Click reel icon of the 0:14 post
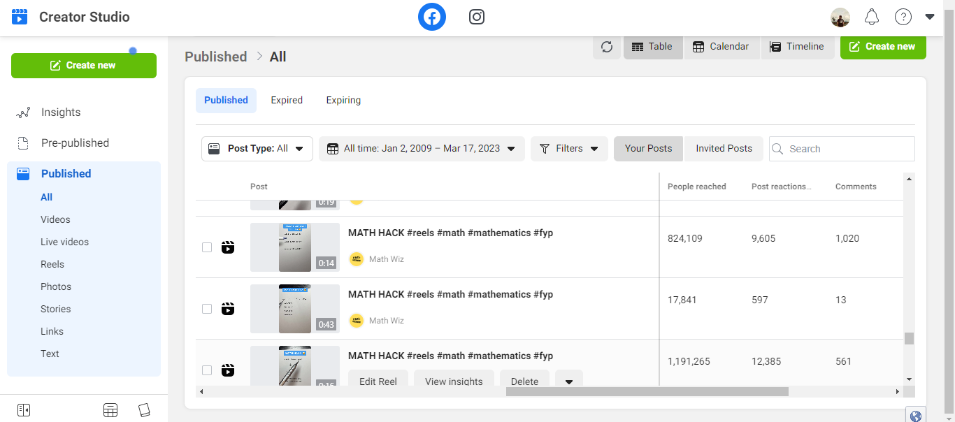 point(228,247)
